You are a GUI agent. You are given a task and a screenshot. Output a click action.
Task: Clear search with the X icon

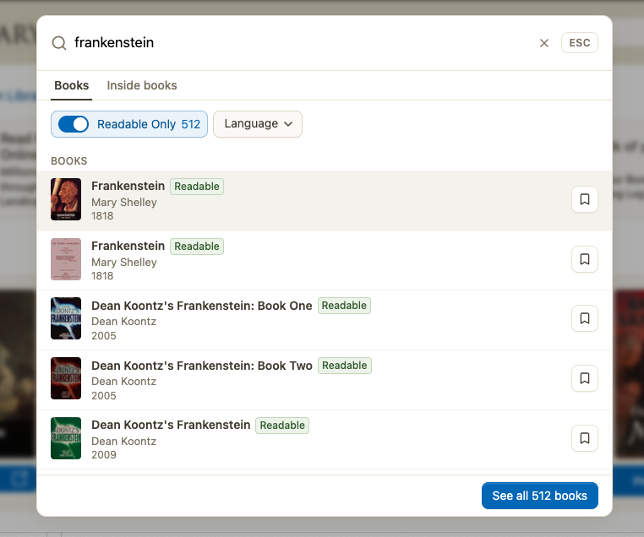click(543, 43)
